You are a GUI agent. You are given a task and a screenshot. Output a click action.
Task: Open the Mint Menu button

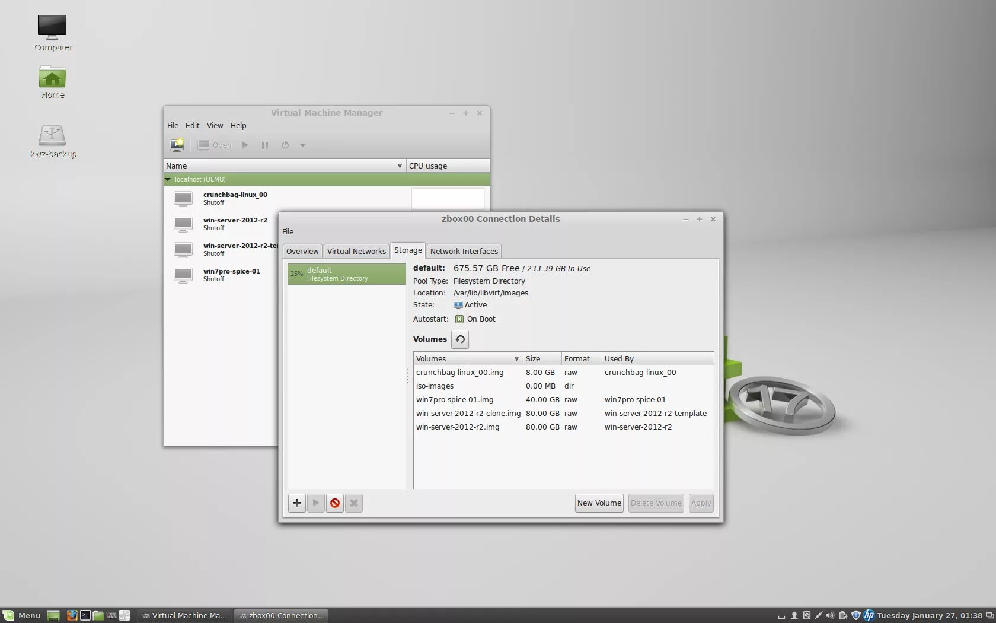click(x=22, y=615)
